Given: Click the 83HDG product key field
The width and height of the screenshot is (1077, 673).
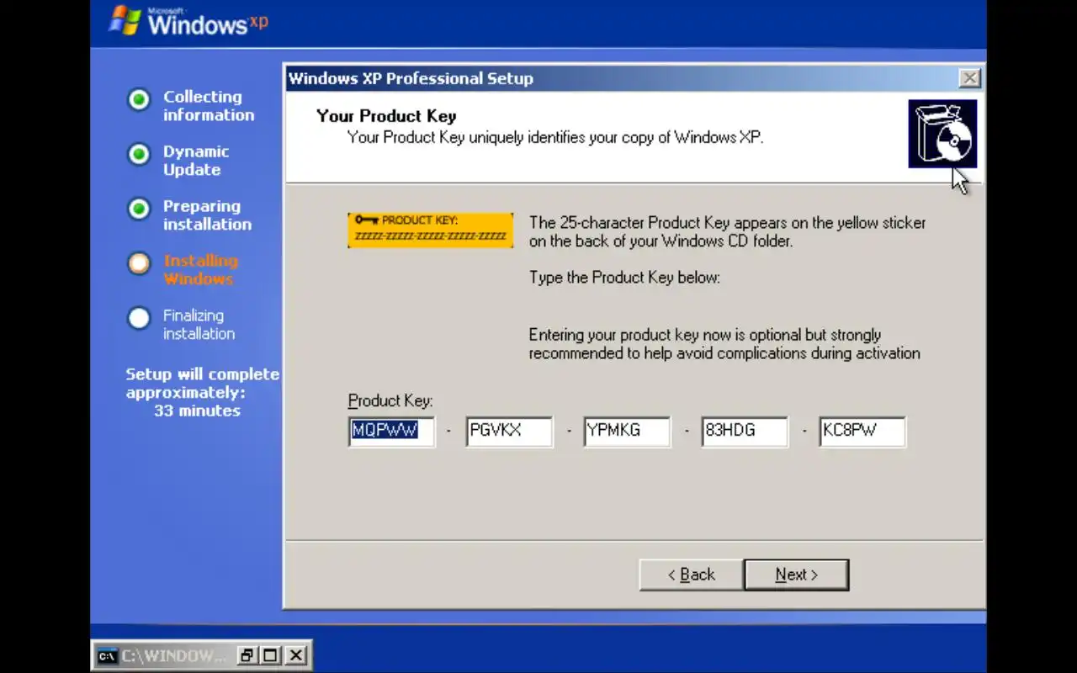Looking at the screenshot, I should pos(745,431).
